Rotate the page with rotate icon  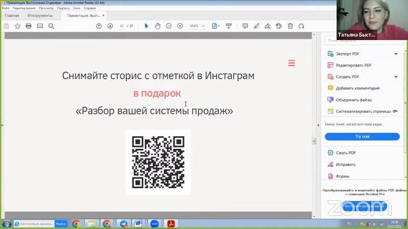coord(302,26)
